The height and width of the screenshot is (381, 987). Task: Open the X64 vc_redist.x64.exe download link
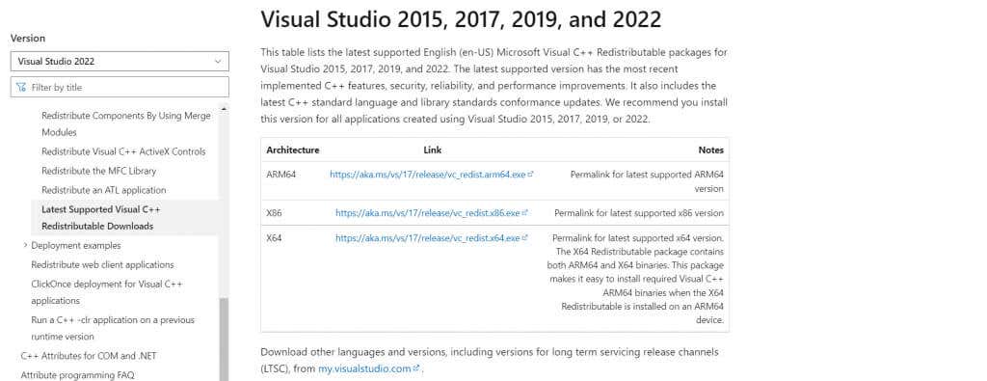427,238
